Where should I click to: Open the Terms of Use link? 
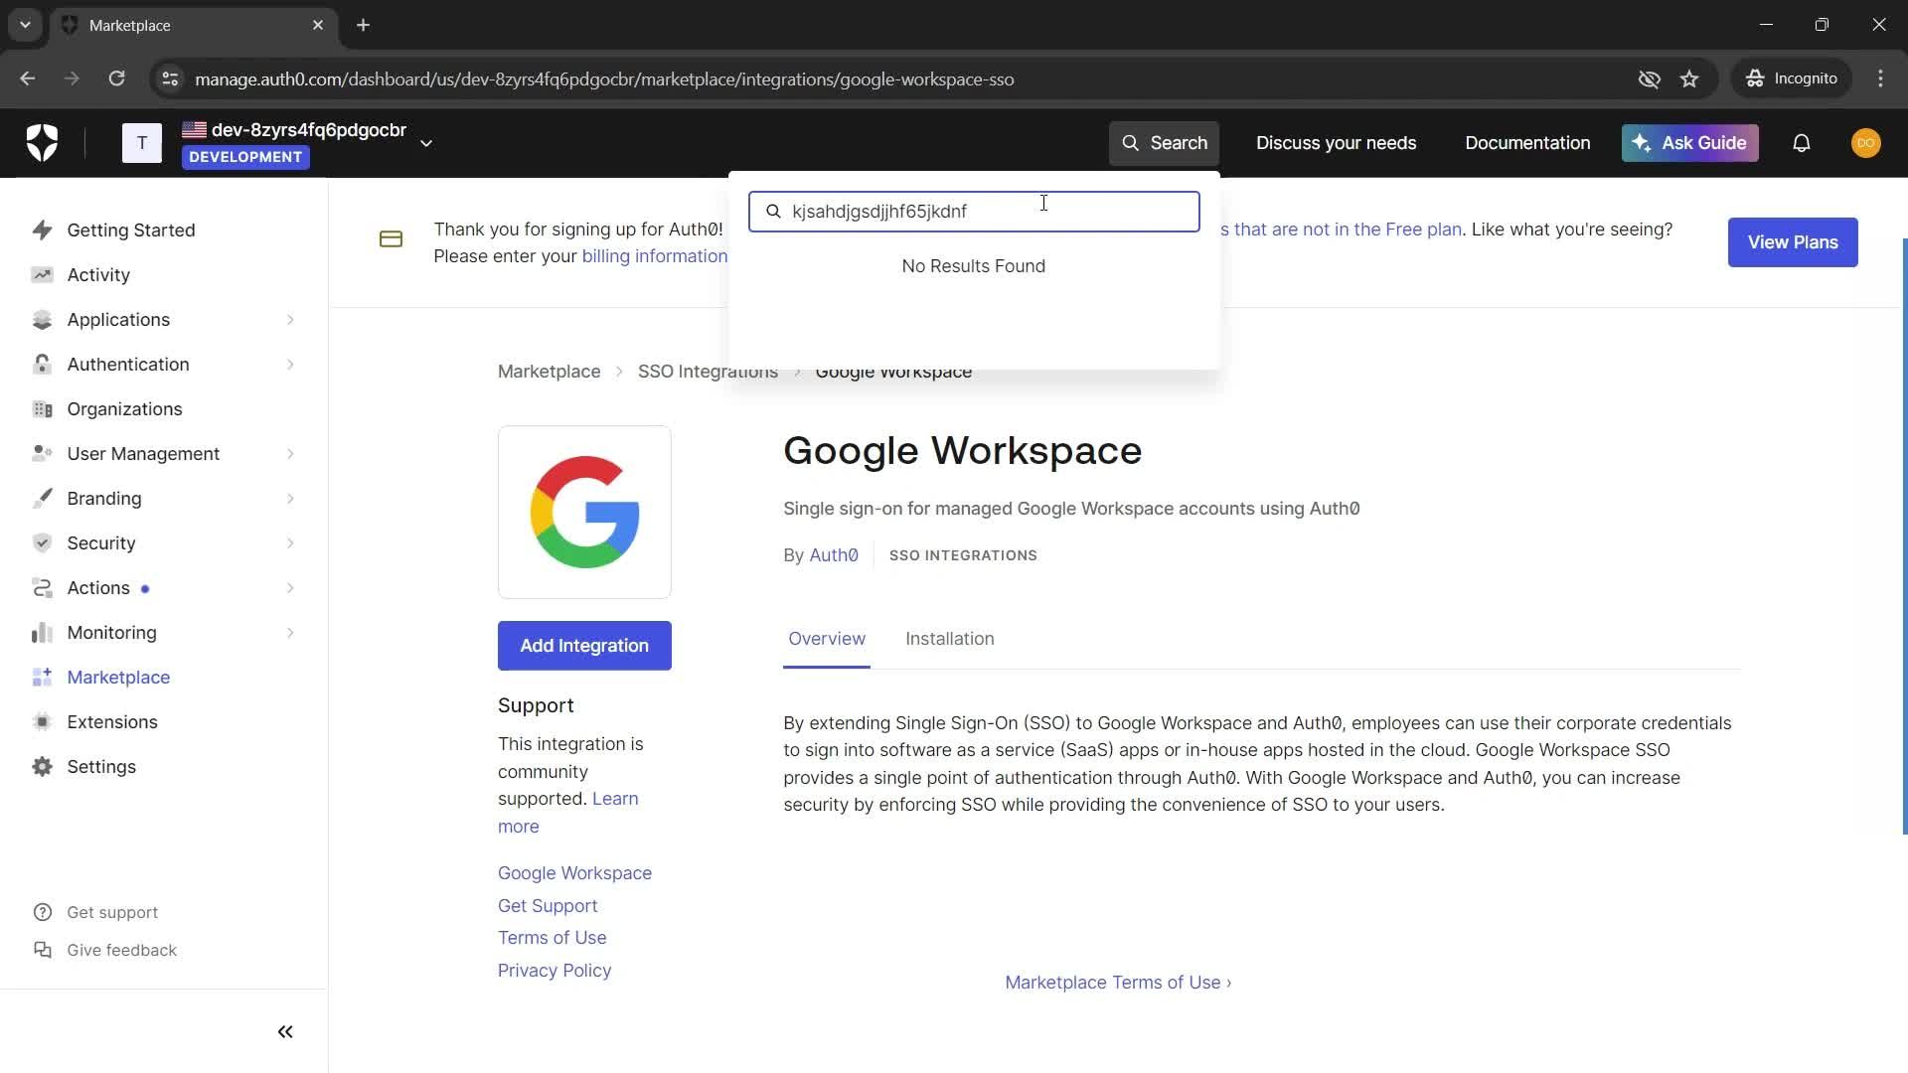point(552,938)
